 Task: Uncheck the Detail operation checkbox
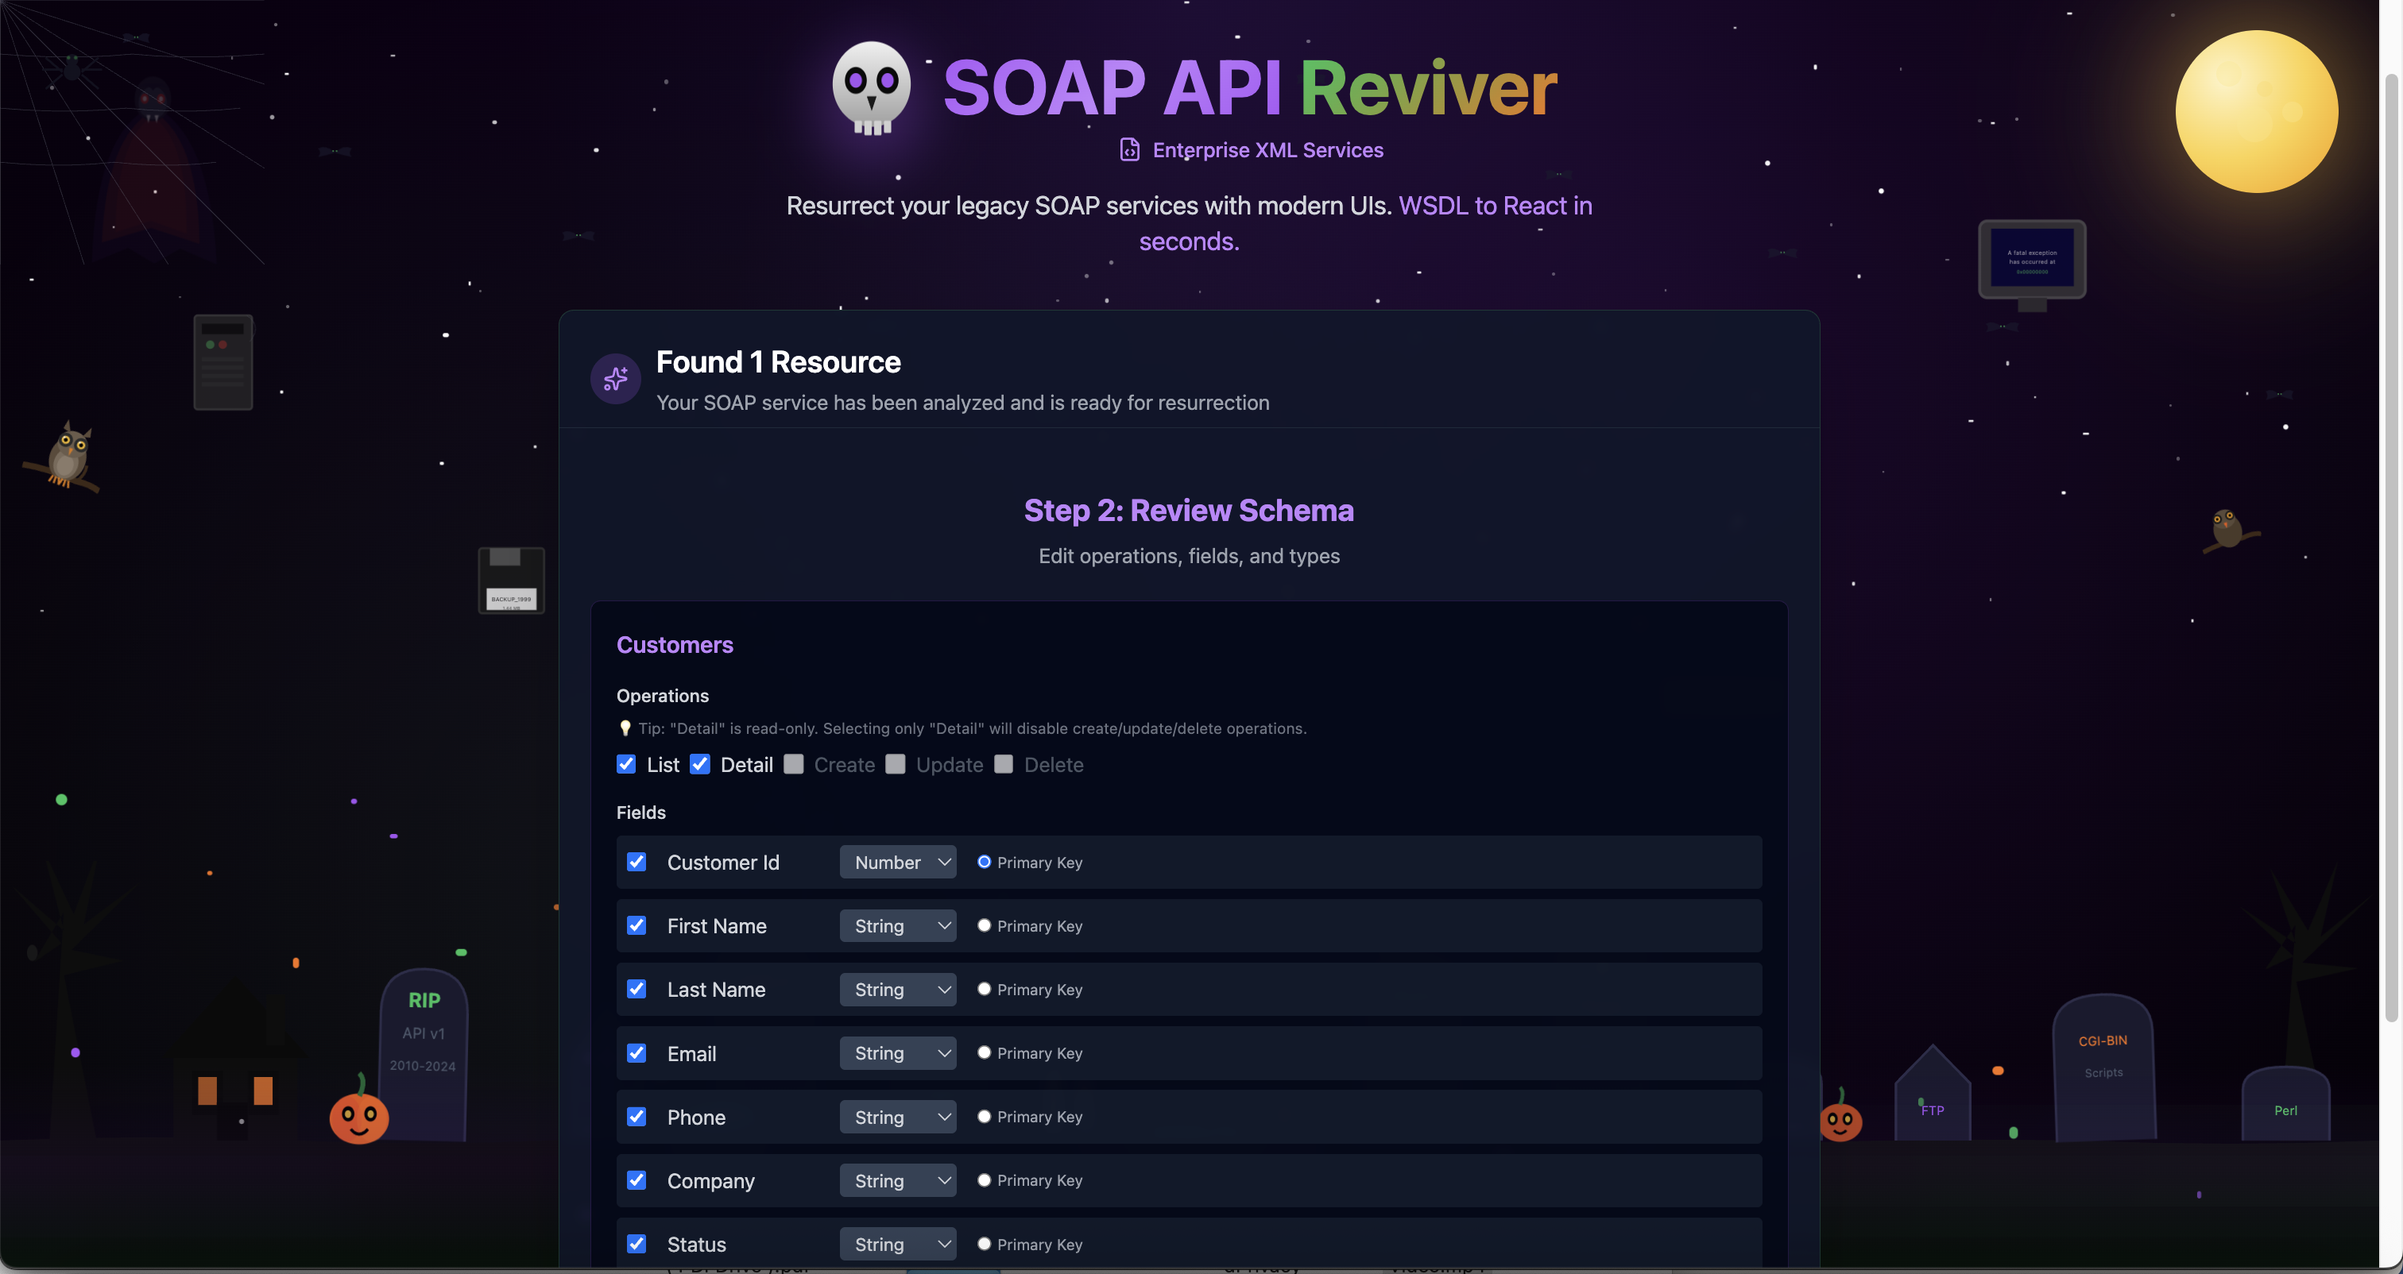699,765
